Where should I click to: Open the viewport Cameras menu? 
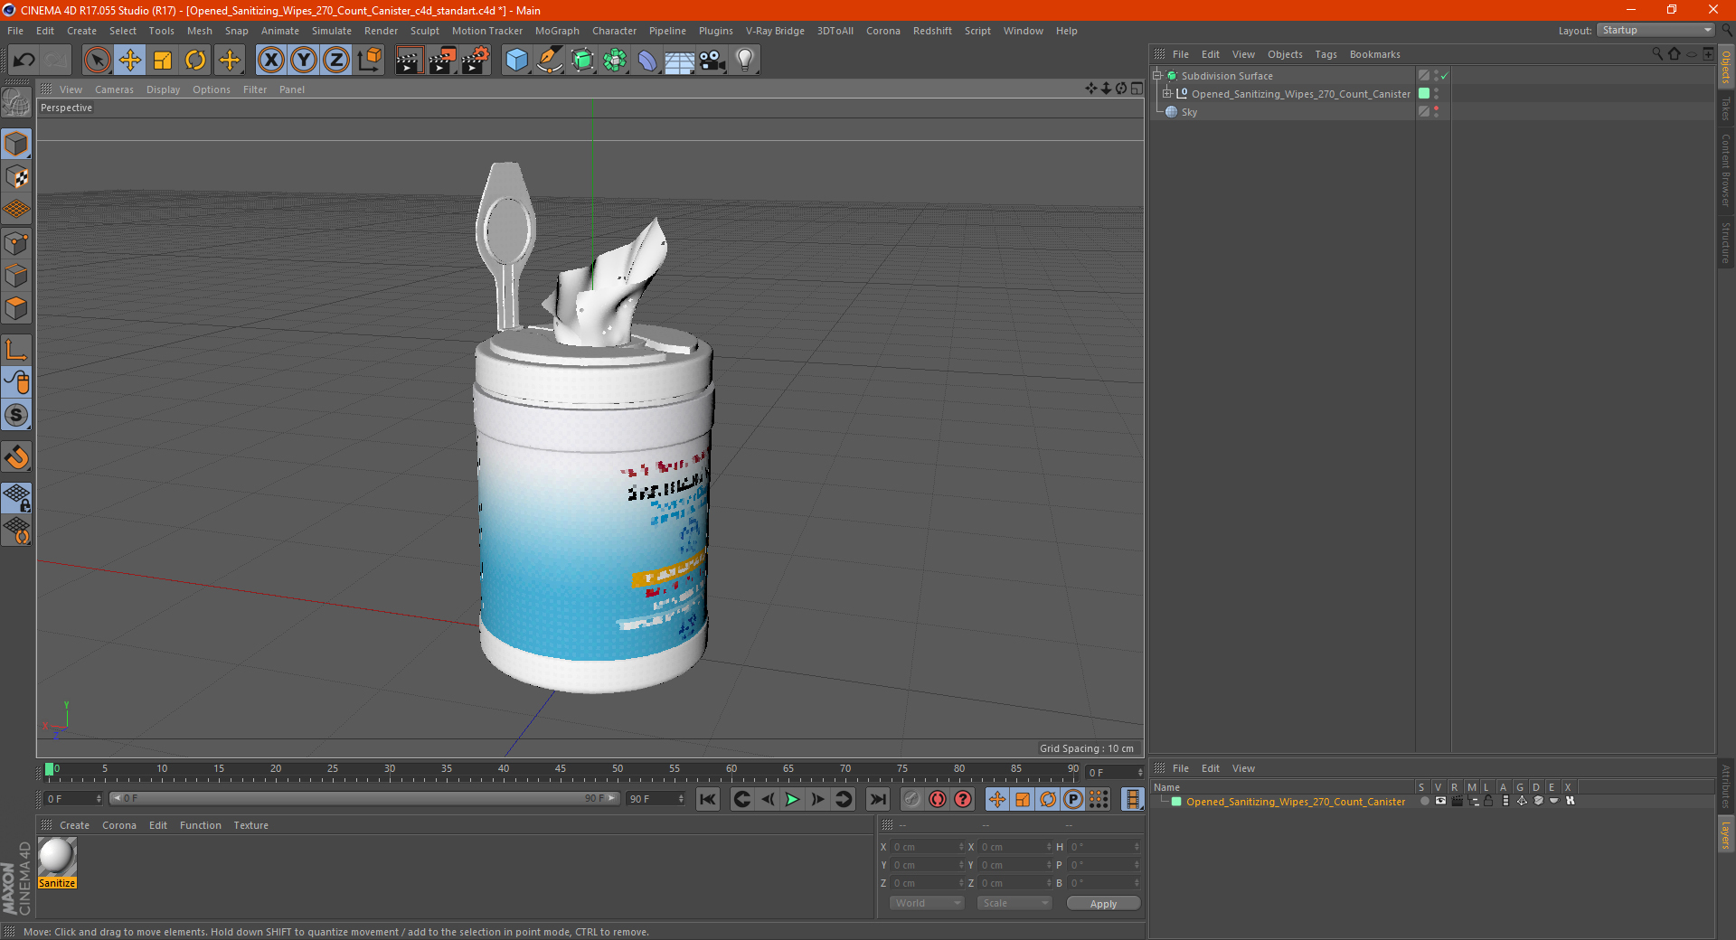114,89
